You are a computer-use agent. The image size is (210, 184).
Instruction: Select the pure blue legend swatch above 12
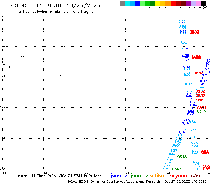[138, 3]
